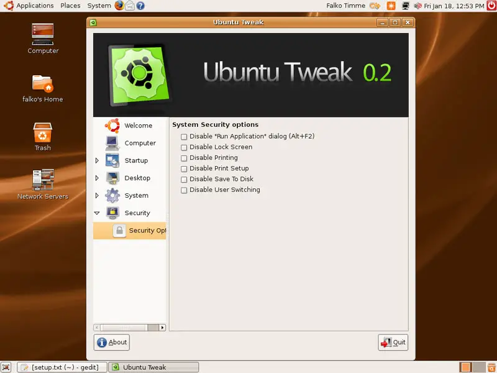Click the Falko Timme user name
The width and height of the screenshot is (497, 373).
tap(346, 6)
